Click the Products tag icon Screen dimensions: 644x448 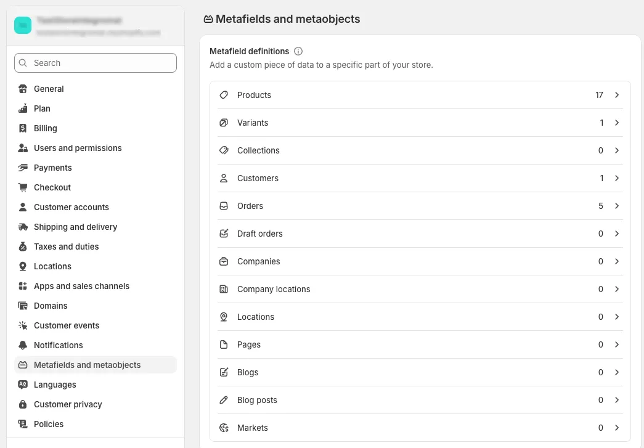(224, 95)
